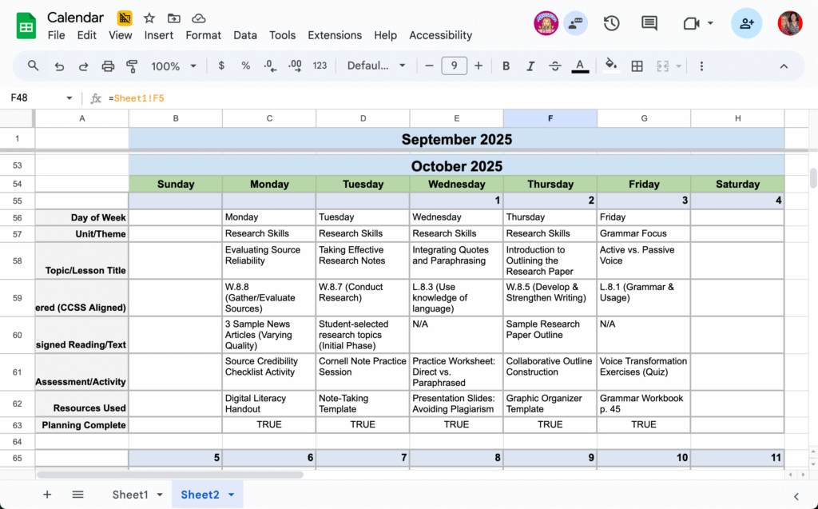Search the menus with magnifier icon
The height and width of the screenshot is (509, 818).
(x=34, y=66)
